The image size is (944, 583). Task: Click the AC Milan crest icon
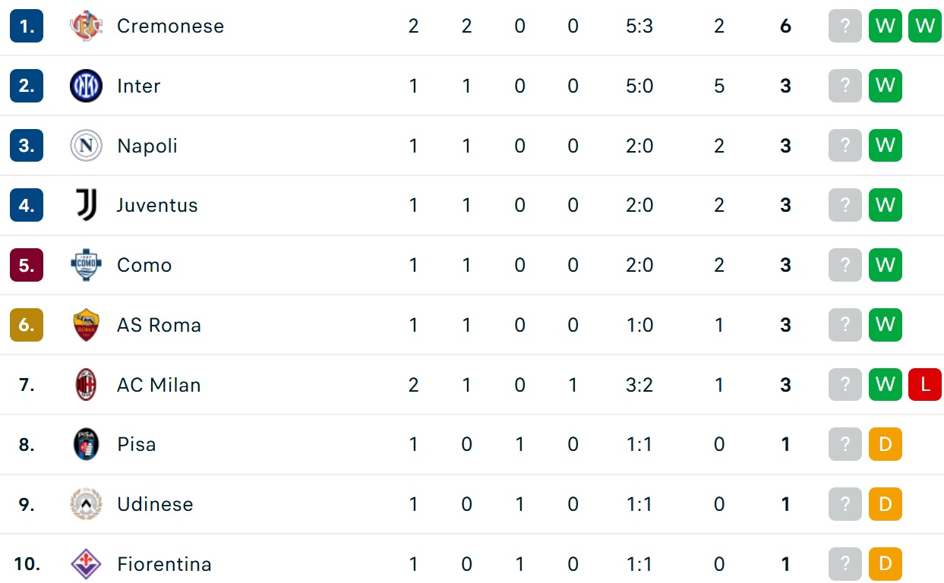pos(86,385)
